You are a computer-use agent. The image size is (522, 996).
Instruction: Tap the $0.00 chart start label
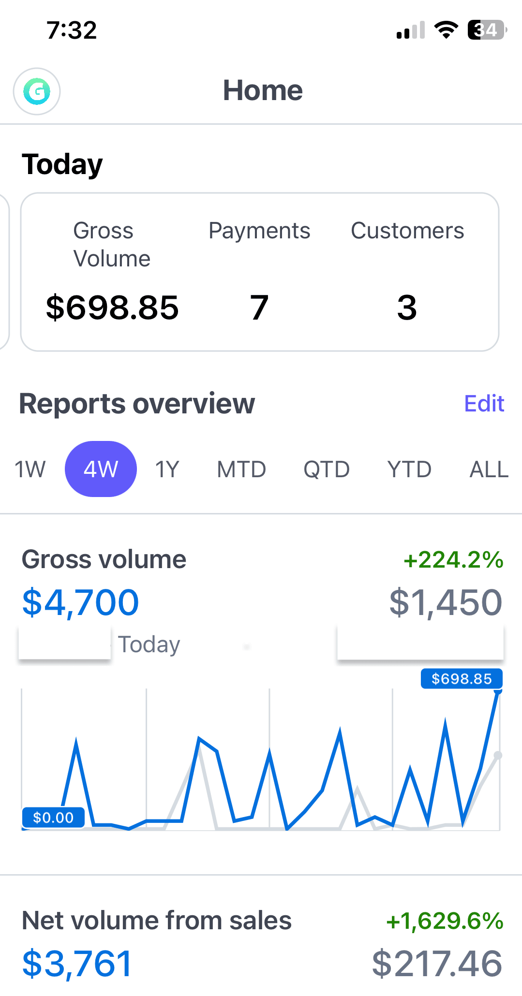tap(53, 818)
